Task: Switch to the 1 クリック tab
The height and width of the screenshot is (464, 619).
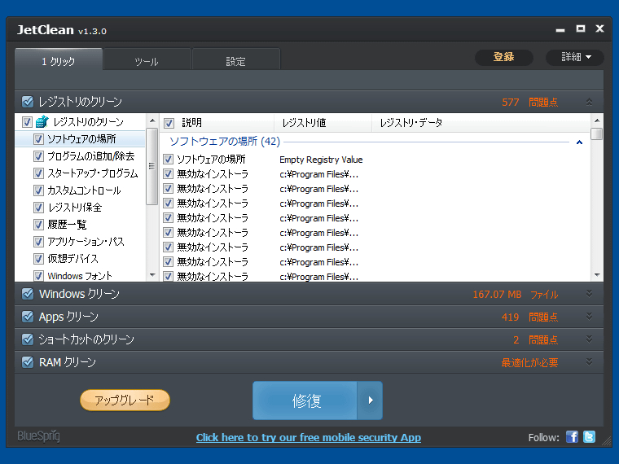Action: click(59, 60)
